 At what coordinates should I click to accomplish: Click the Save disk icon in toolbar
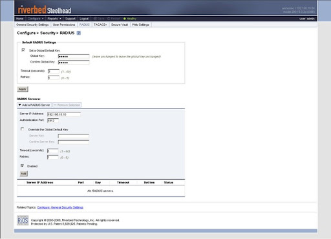point(95,19)
